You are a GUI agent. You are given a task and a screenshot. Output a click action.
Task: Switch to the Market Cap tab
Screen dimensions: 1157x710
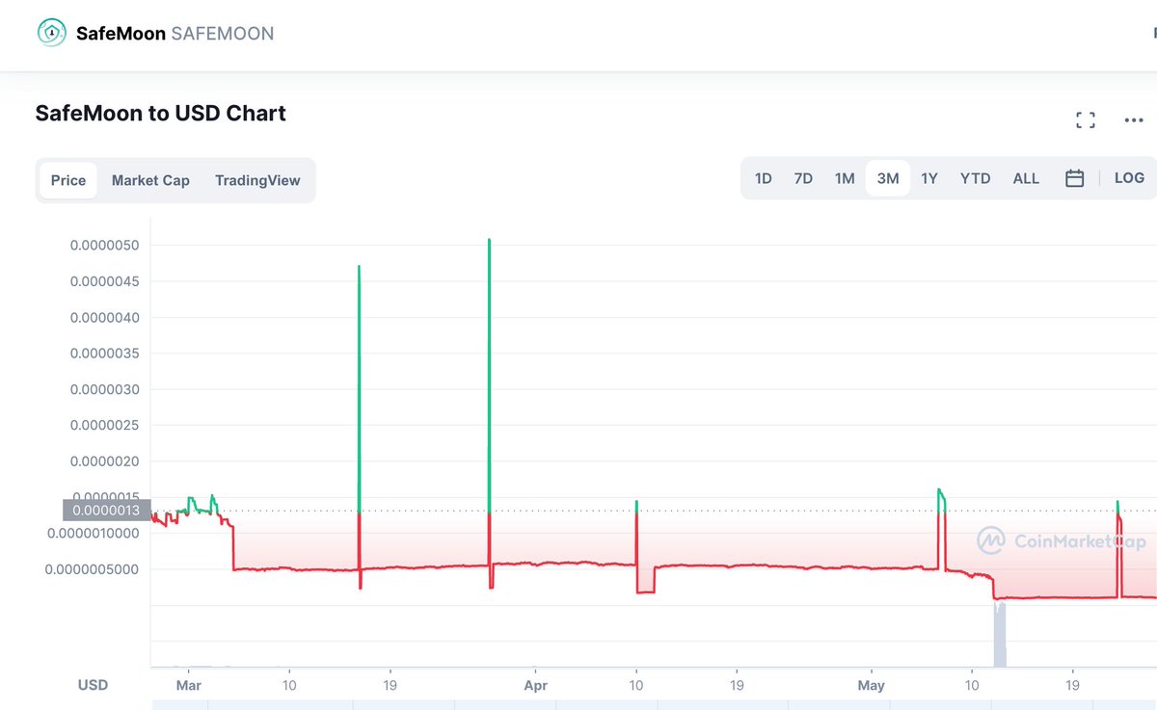150,180
